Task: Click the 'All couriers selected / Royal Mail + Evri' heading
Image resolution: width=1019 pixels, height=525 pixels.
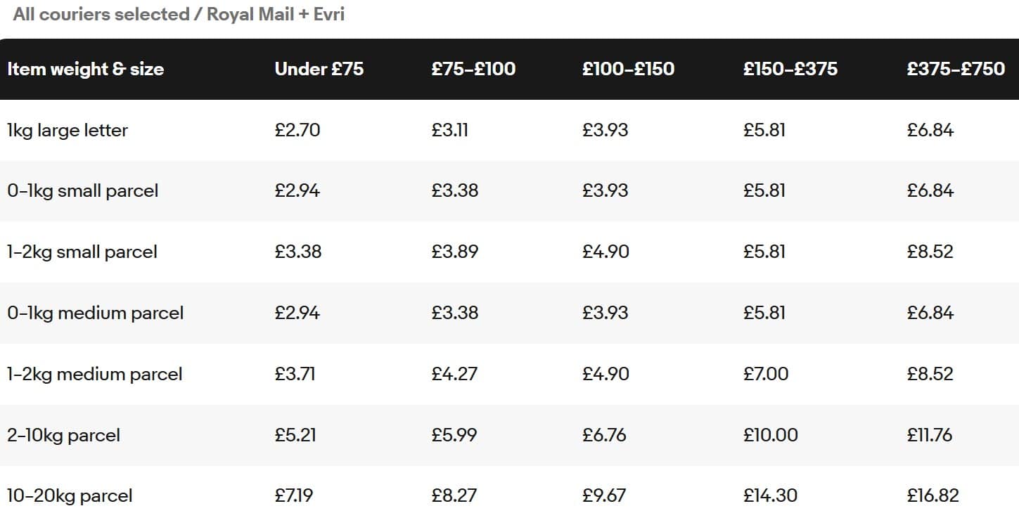Action: point(179,15)
